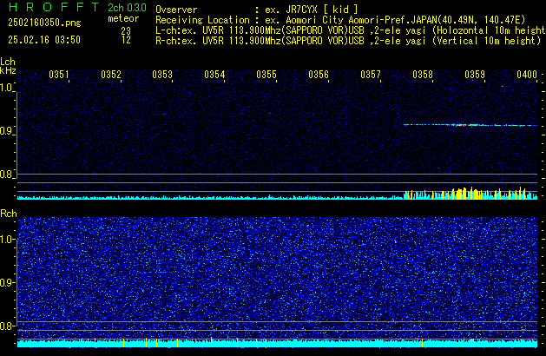Click the 0356 time marker
This screenshot has width=546, height=356.
(x=319, y=75)
